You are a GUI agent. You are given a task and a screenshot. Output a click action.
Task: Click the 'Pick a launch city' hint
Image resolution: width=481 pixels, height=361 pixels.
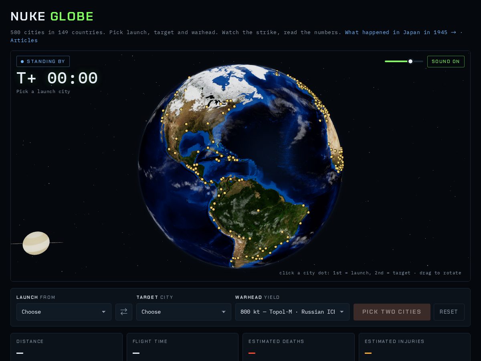tap(43, 91)
